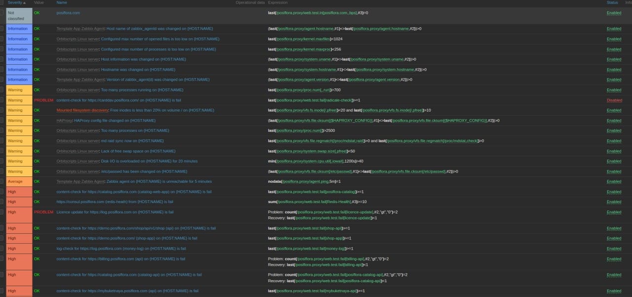Open the web.test.in[posiflora.com,,bps] item link
The image size is (632, 297).
pyautogui.click(x=316, y=13)
